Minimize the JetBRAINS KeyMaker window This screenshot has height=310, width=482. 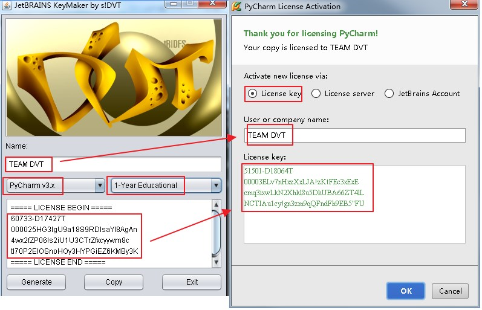174,4
